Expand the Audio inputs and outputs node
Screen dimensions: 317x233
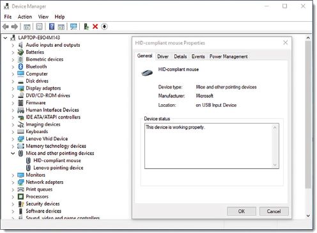[13, 45]
